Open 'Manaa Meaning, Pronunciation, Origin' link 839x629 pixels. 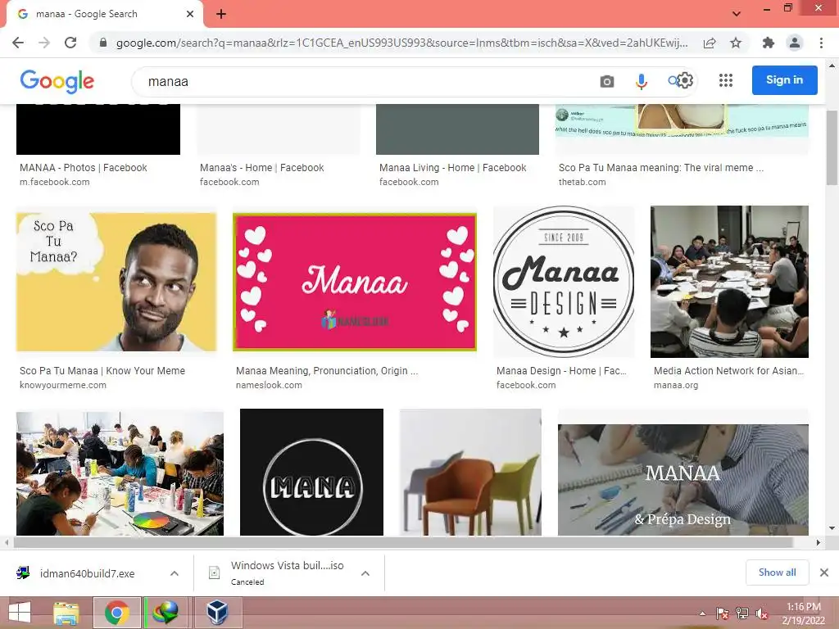(327, 371)
